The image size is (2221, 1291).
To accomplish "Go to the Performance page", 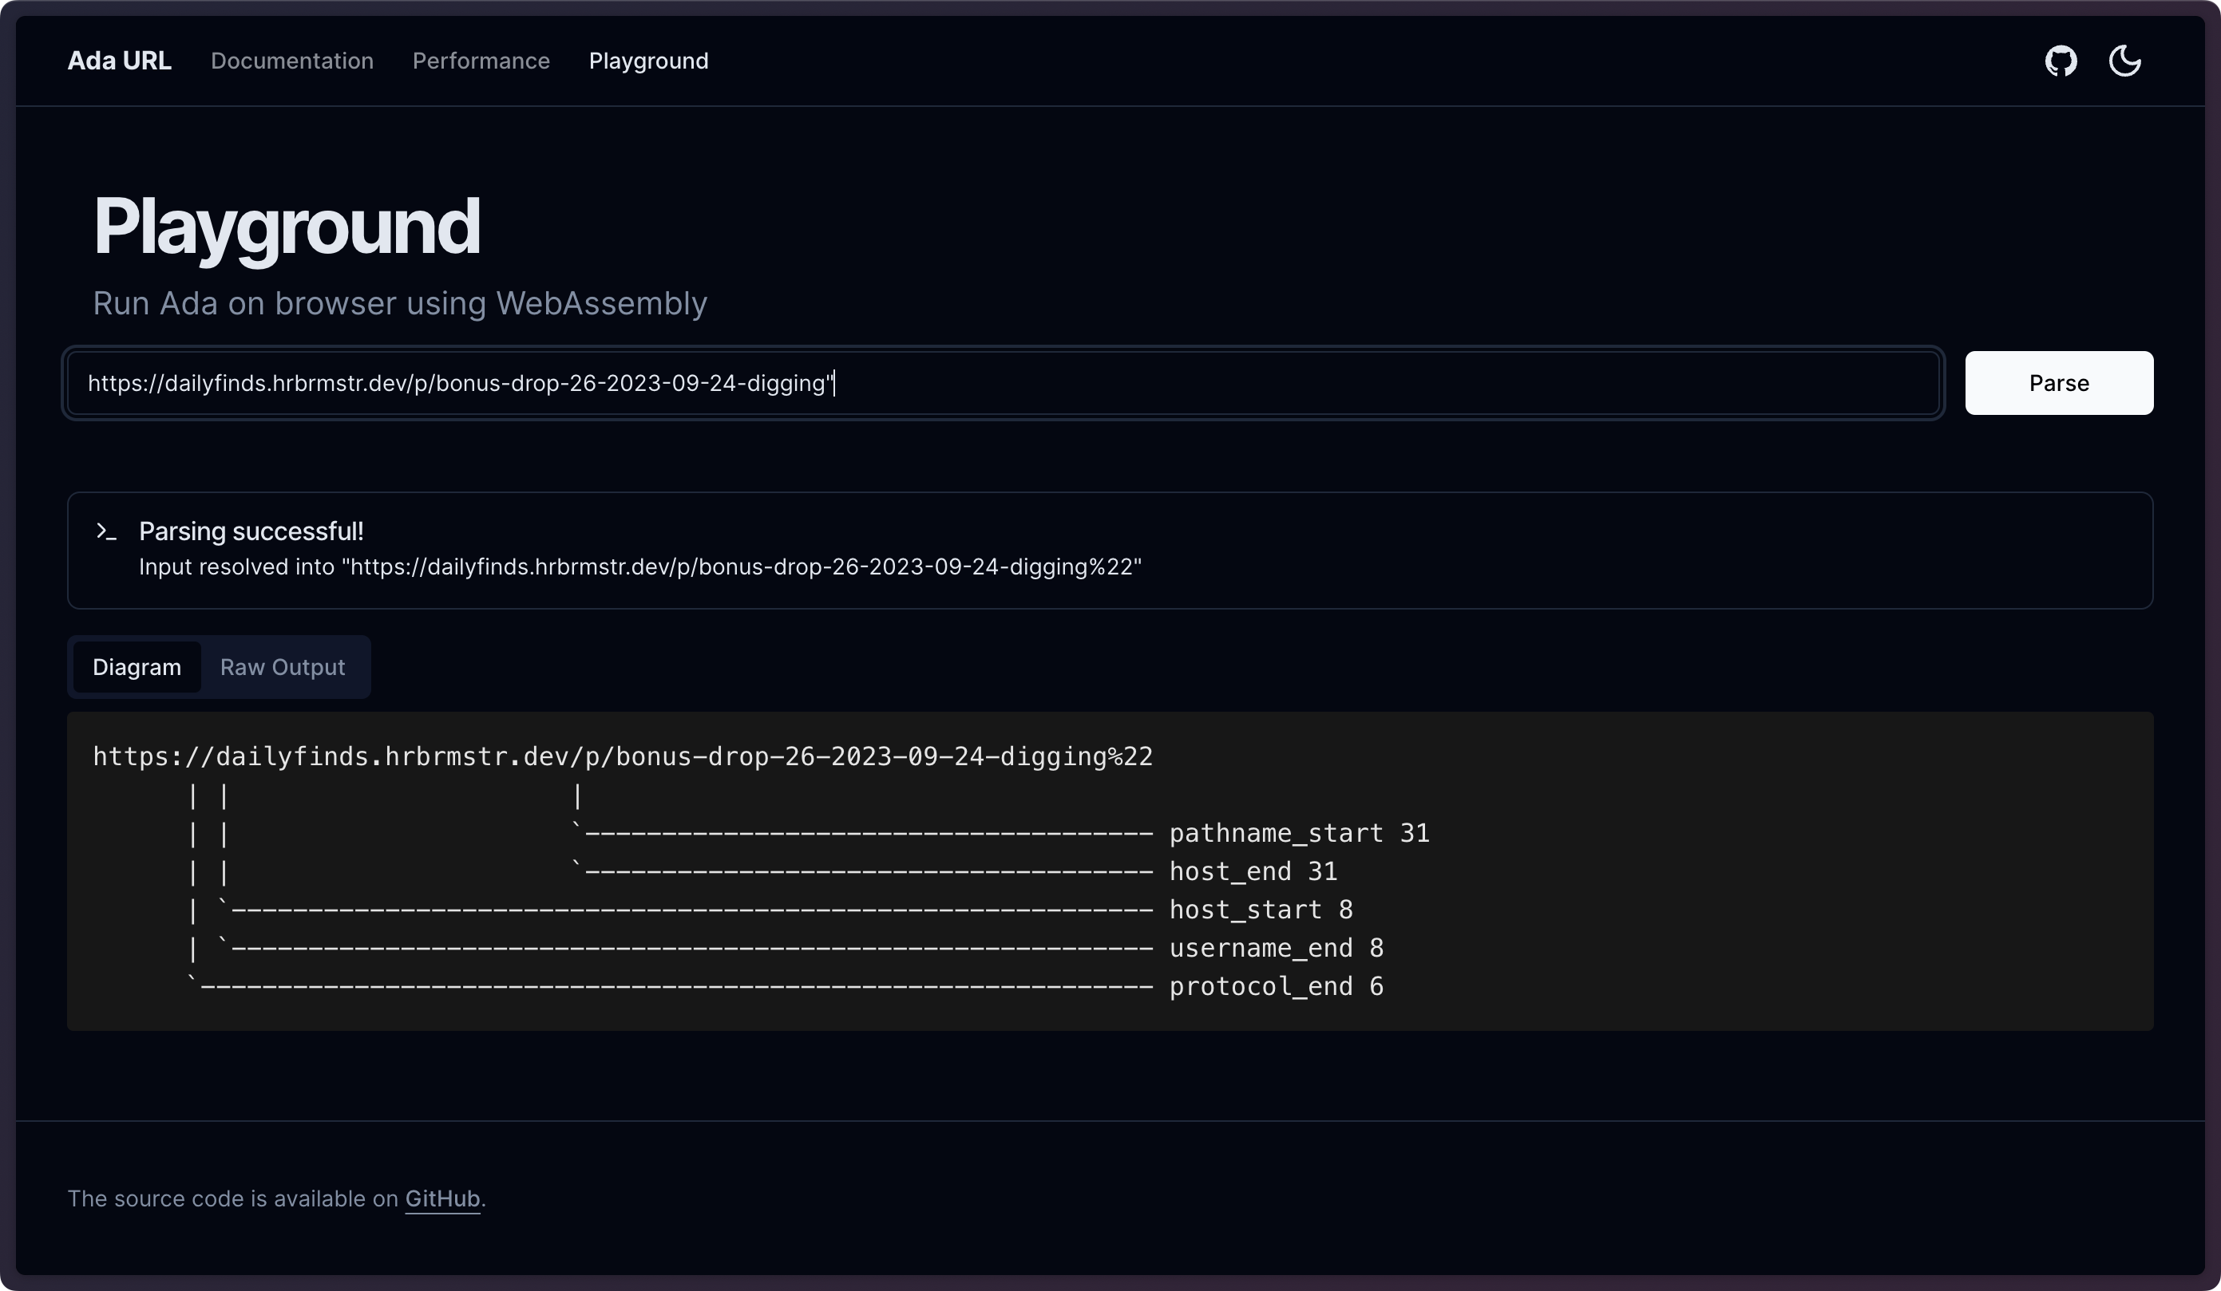I will click(x=481, y=61).
